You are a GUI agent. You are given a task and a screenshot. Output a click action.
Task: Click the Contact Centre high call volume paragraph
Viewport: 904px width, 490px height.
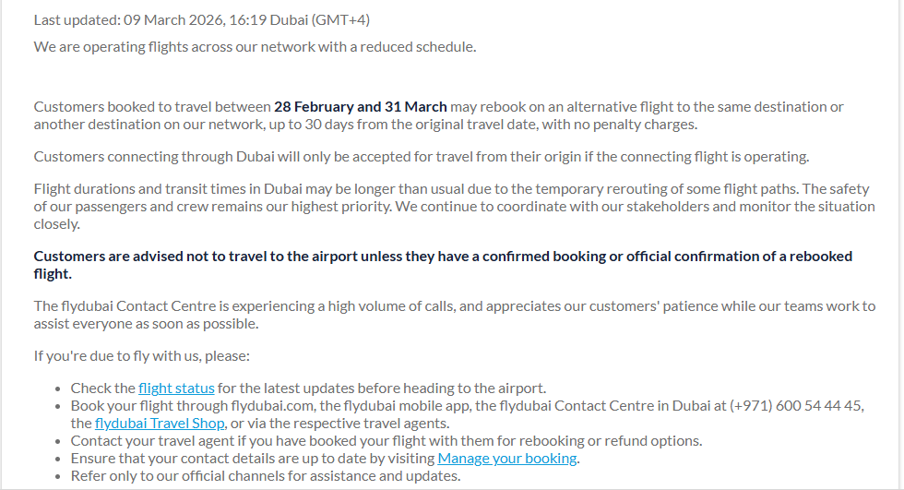tap(452, 315)
